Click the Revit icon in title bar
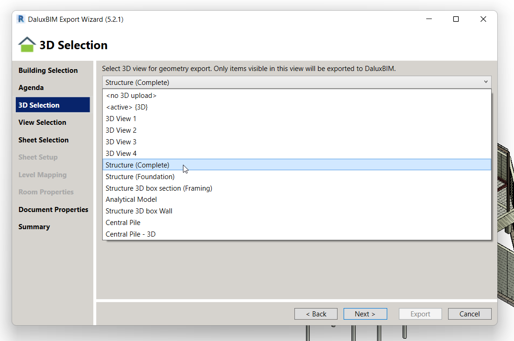514x341 pixels. click(21, 19)
